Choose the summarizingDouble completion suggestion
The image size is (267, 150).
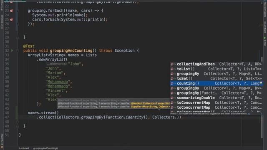tap(216, 98)
